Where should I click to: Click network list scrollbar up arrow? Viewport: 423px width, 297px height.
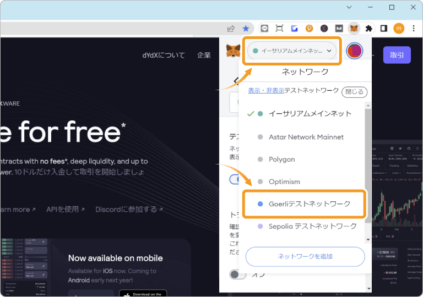368,106
